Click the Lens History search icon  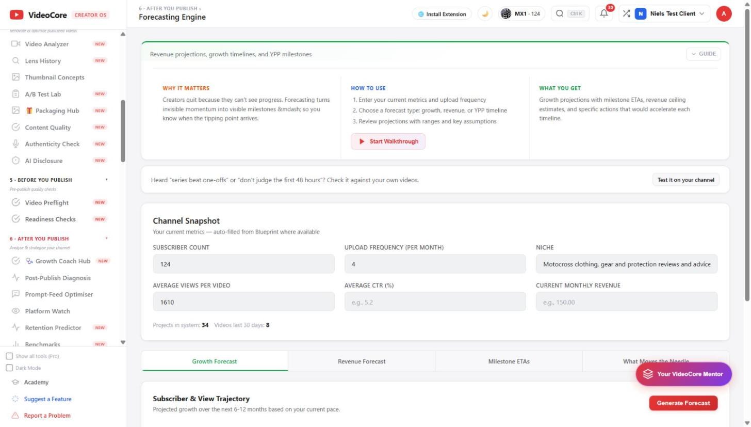15,60
